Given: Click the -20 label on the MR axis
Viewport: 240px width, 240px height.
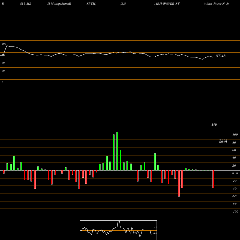Looking at the screenshot, I should [234, 181].
